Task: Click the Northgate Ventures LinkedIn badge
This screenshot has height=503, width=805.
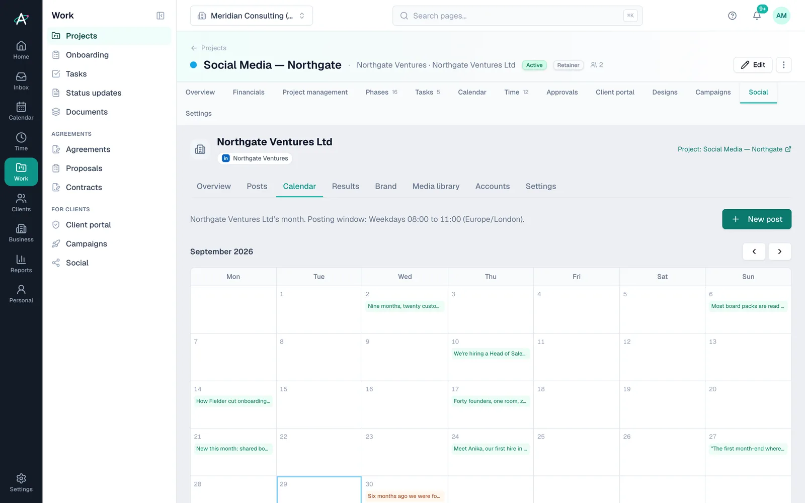Action: coord(255,158)
